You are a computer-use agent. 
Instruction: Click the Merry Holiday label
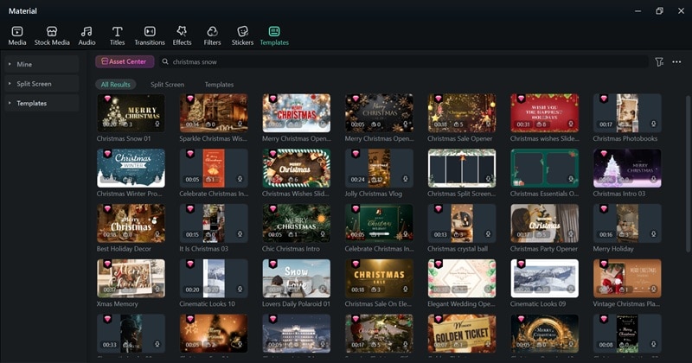pos(613,249)
